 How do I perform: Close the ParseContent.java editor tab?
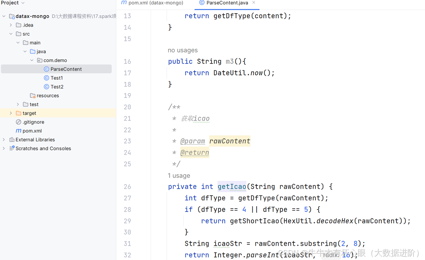tap(254, 3)
